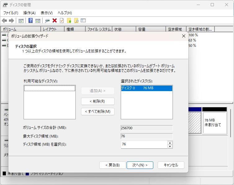This screenshot has height=185, width=234.
Task: Click the forward arrow in the toolbar
Action: [x=11, y=20]
